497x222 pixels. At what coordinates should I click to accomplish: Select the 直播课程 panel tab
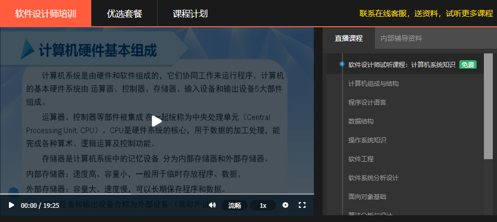click(x=349, y=38)
